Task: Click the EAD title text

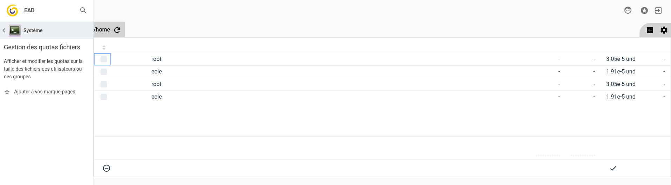Action: [29, 10]
